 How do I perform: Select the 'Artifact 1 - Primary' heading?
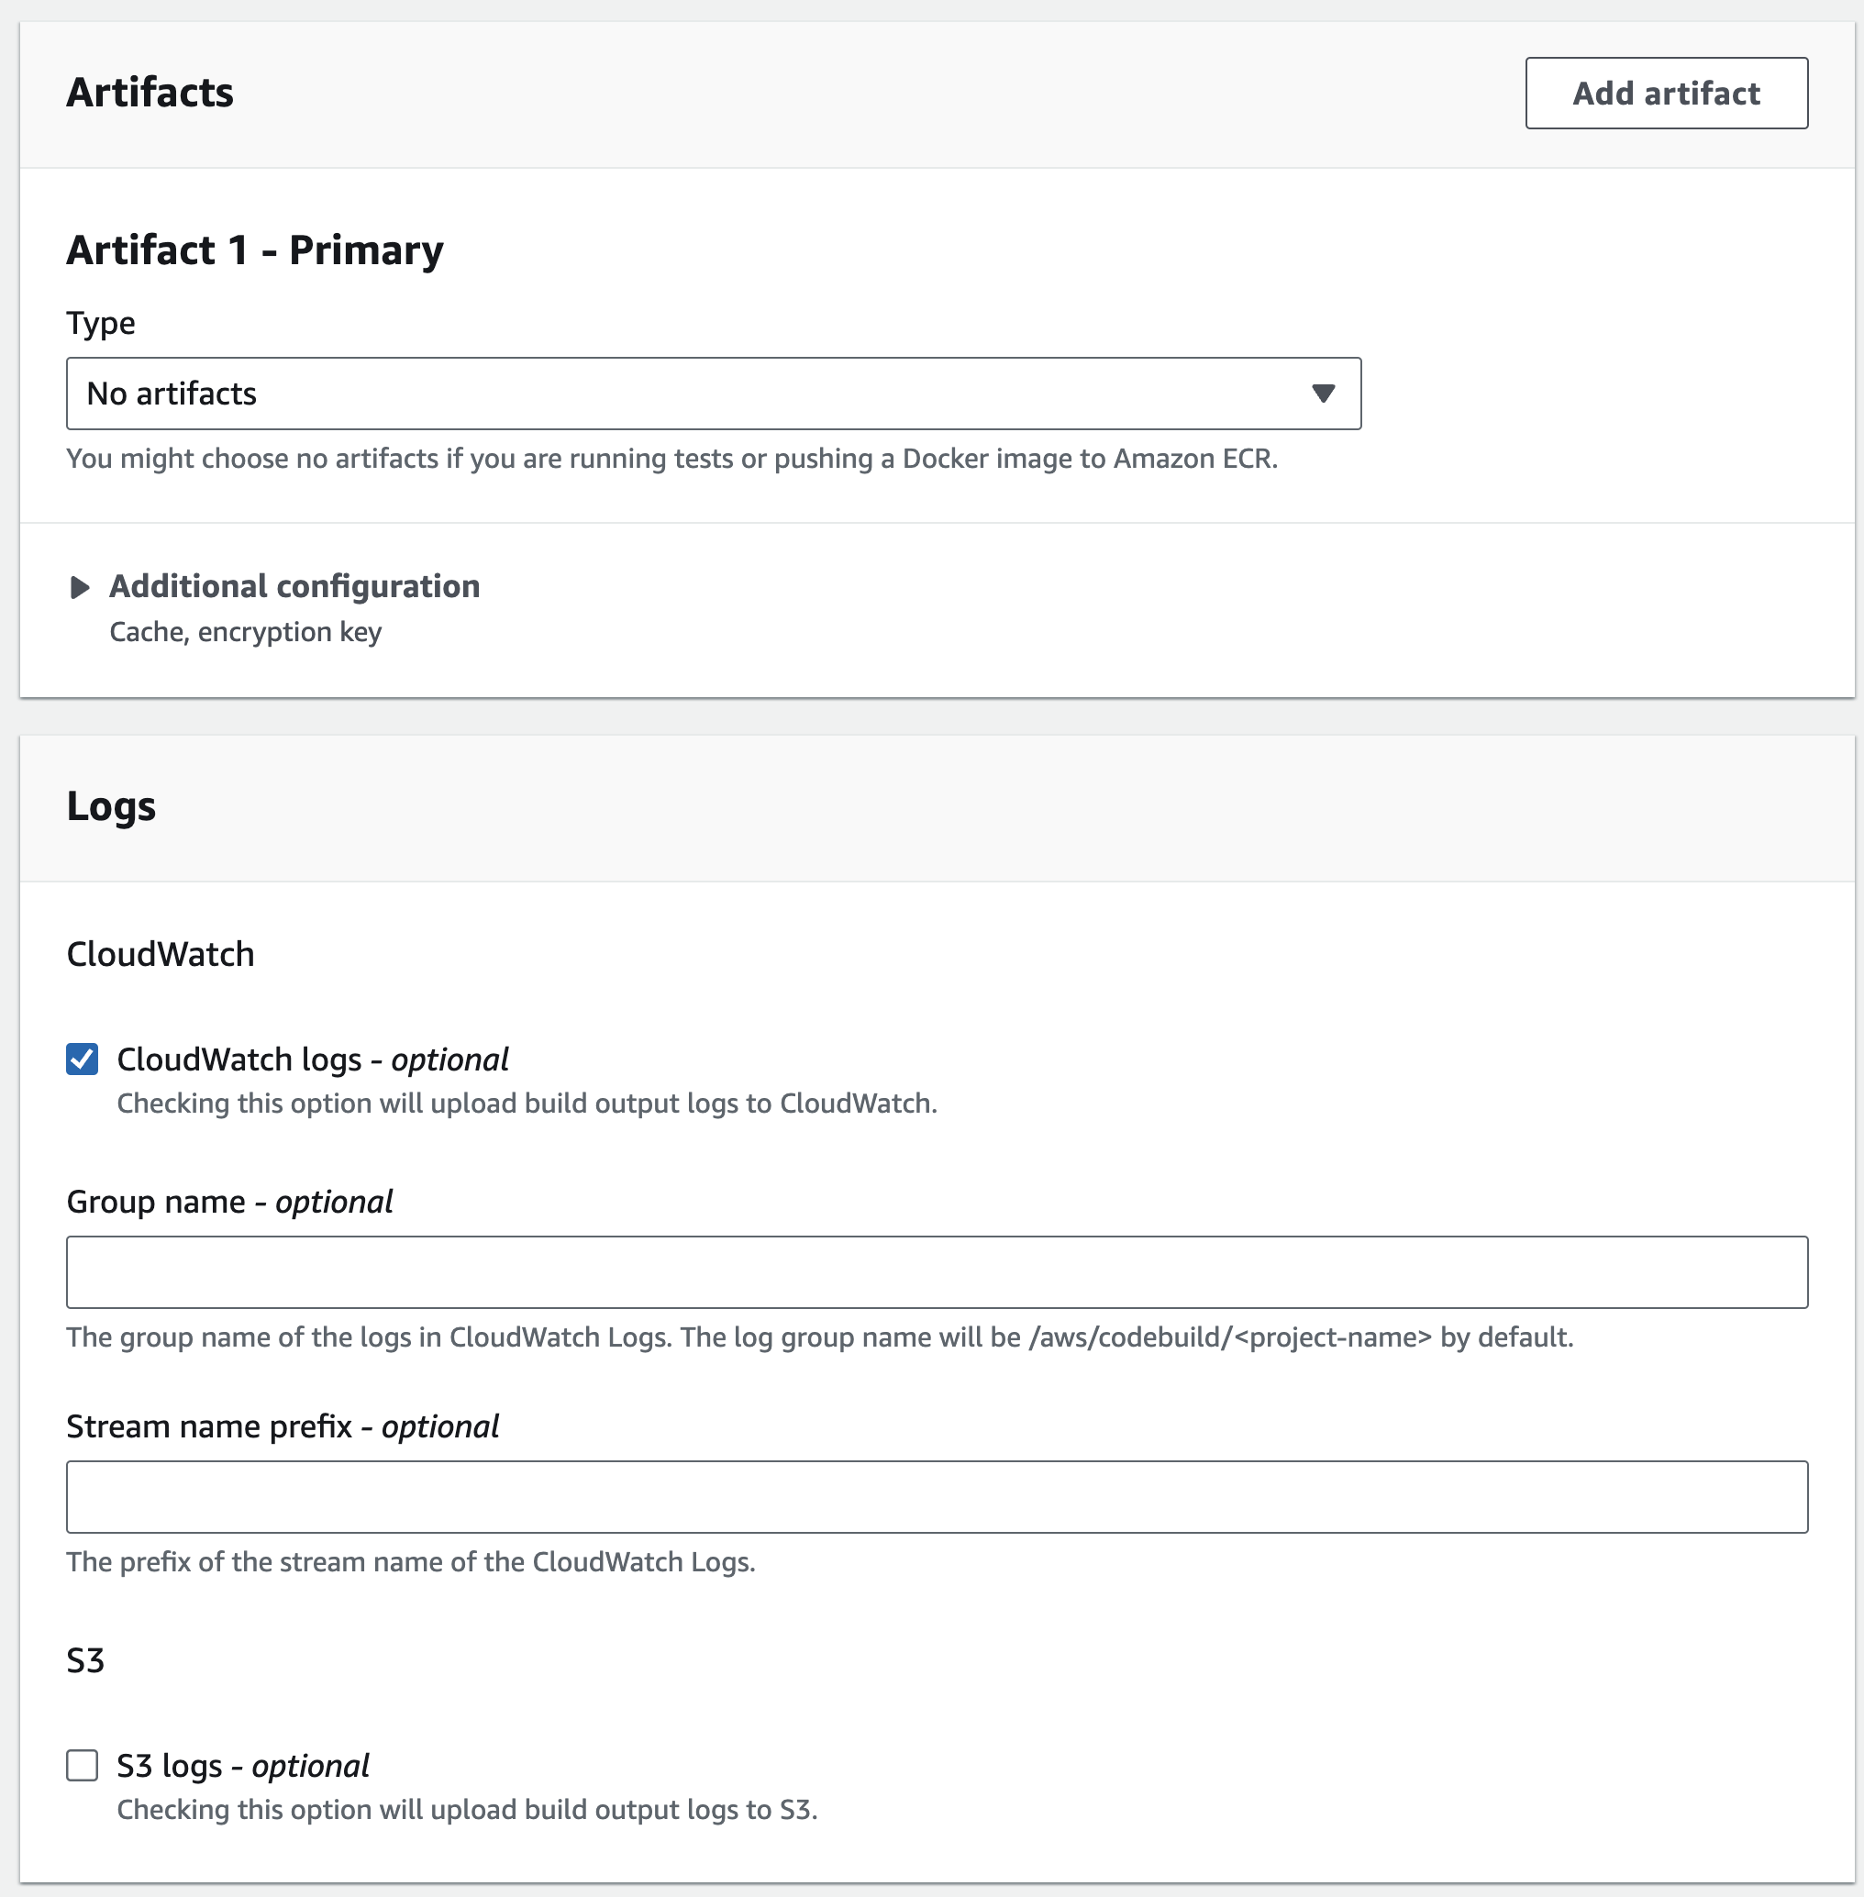point(254,250)
